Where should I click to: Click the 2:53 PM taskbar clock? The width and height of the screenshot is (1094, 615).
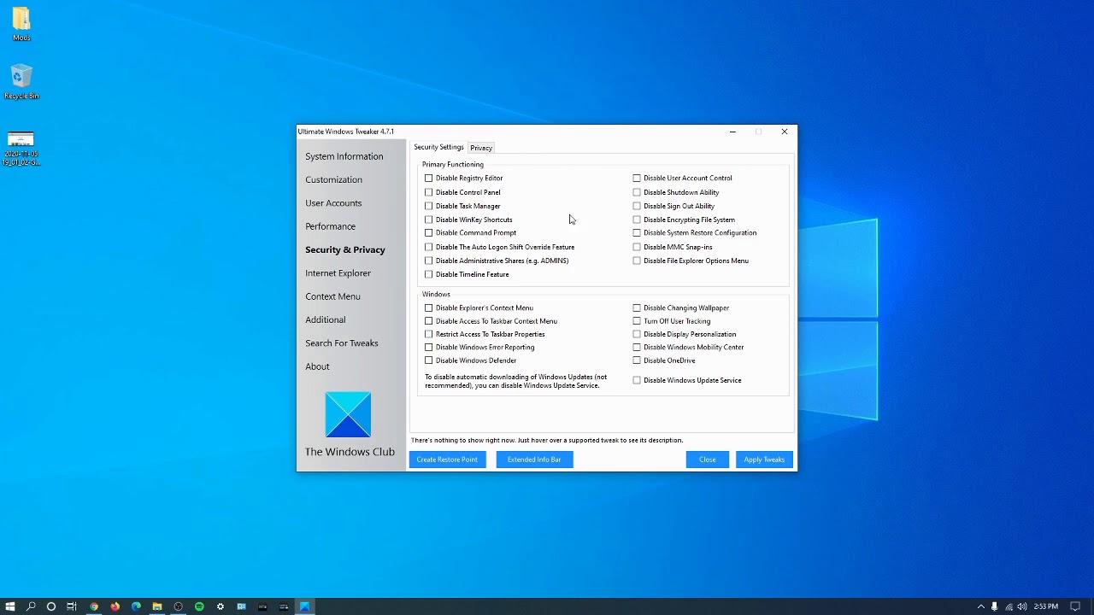1045,606
